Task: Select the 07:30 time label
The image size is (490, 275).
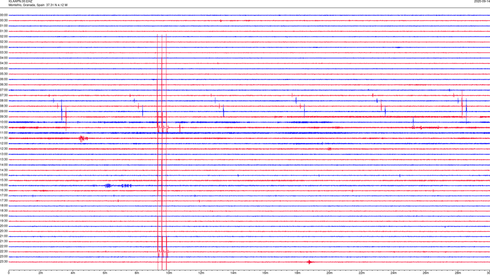Action: click(x=4, y=95)
